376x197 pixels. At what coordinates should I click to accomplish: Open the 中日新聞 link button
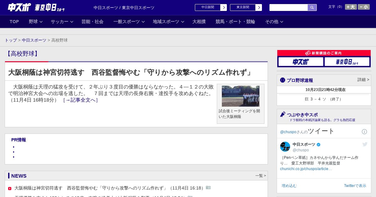(x=208, y=8)
